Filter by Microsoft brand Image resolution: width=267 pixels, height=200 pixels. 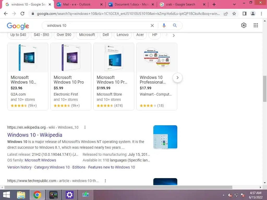pos(87,35)
